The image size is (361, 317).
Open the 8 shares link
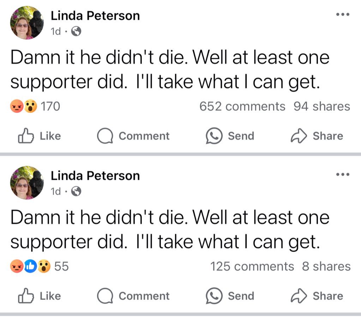tap(326, 266)
